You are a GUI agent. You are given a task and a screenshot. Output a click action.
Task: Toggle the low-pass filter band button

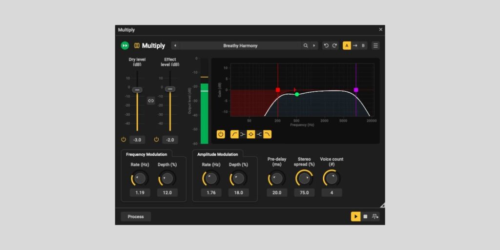(x=268, y=134)
